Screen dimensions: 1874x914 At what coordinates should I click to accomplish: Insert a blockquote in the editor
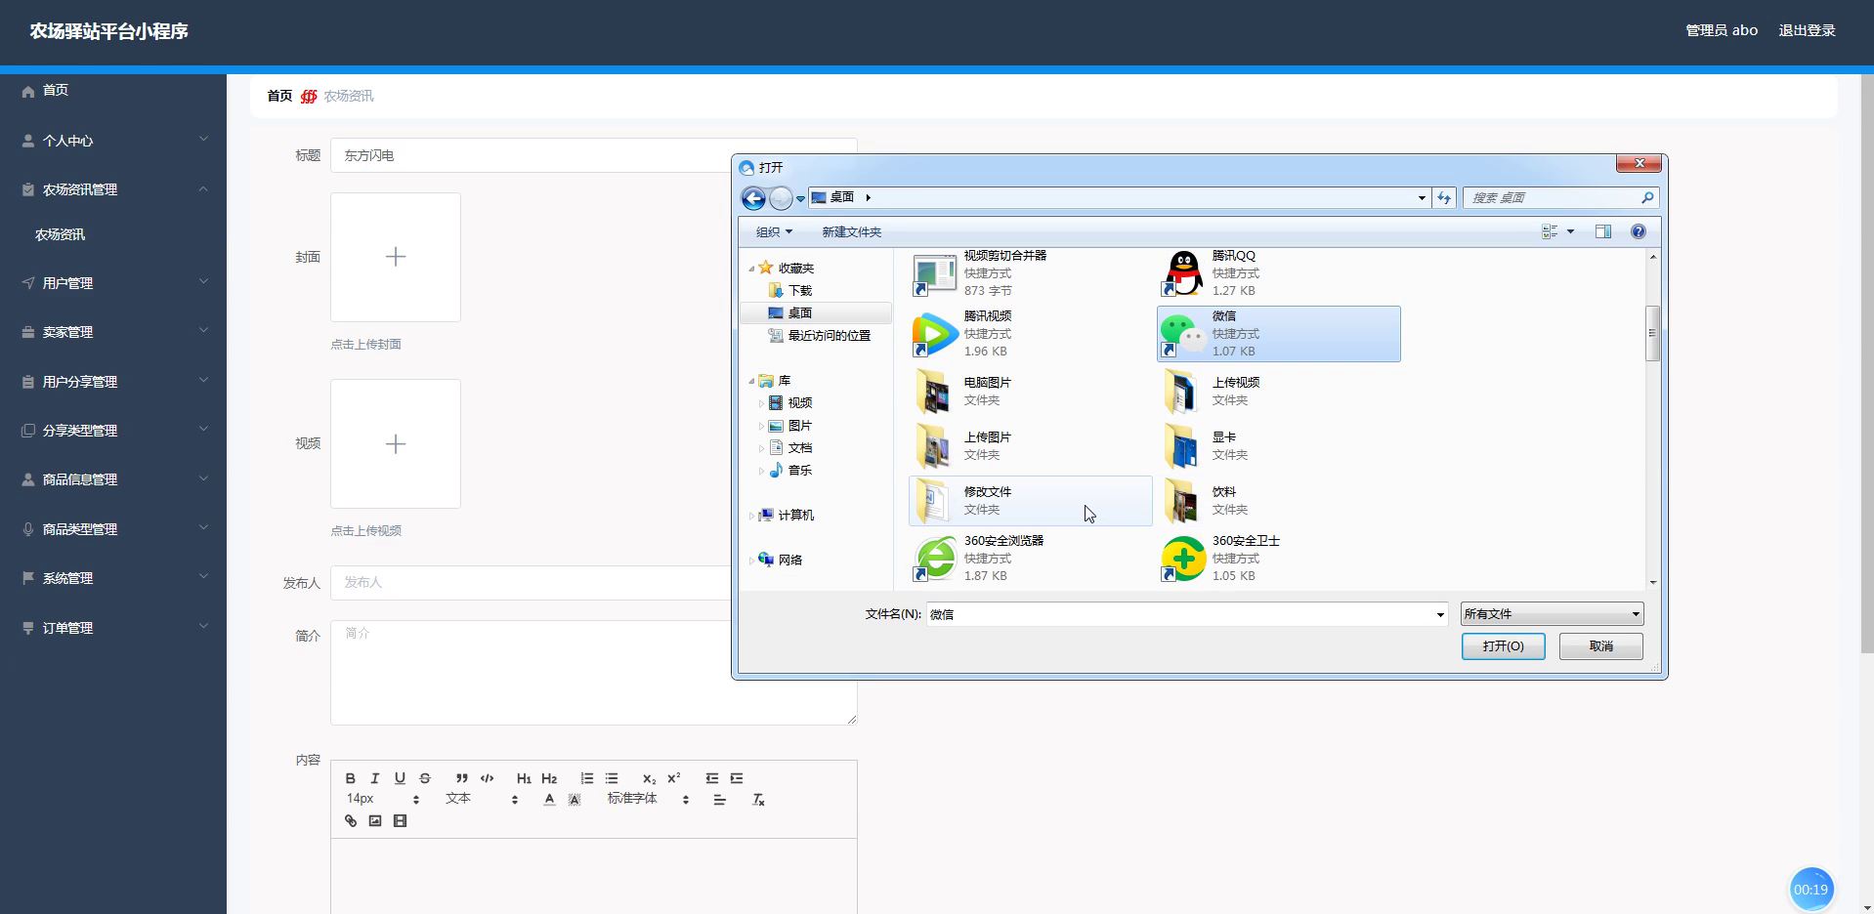click(x=461, y=778)
